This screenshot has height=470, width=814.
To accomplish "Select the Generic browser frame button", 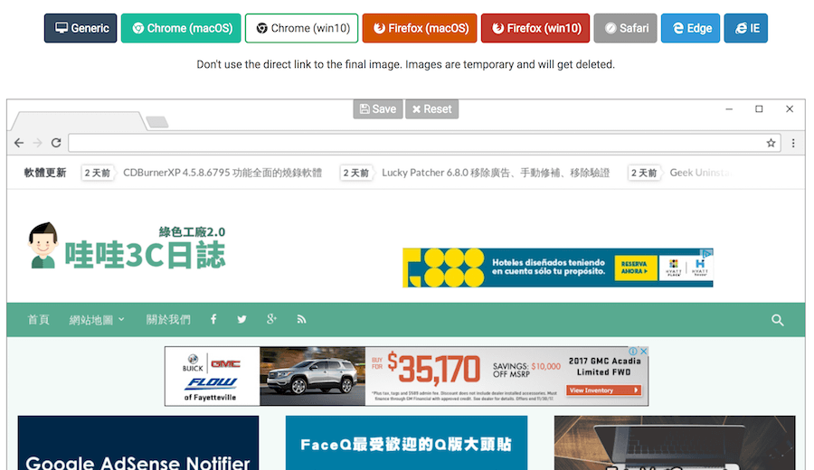I will [x=80, y=28].
